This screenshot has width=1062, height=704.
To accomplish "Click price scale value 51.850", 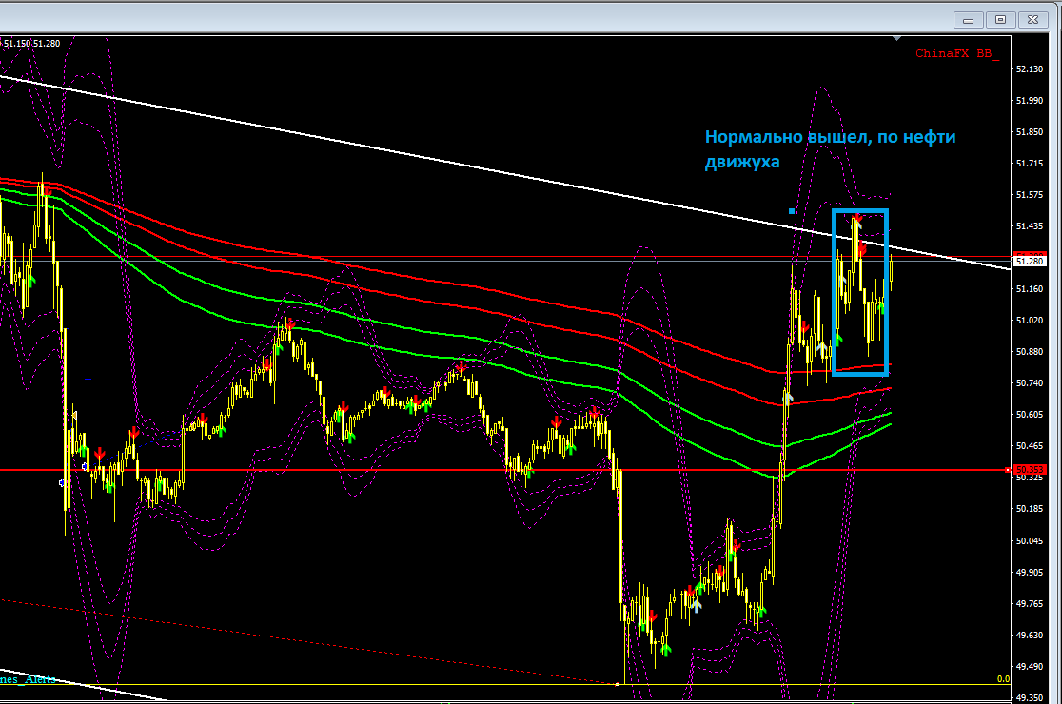I will coord(1030,132).
